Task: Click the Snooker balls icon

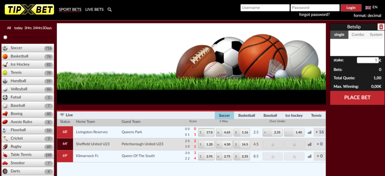Action: coord(5,163)
